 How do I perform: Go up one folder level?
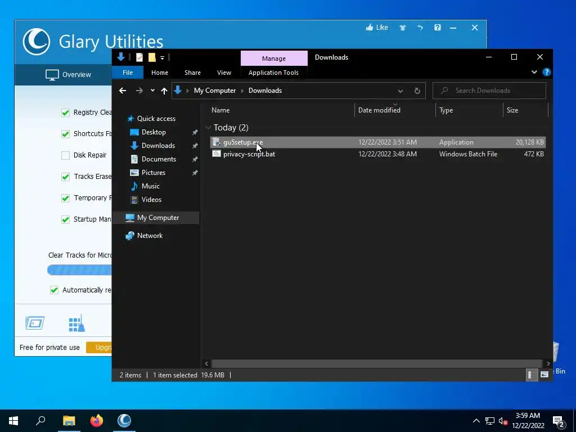click(164, 91)
